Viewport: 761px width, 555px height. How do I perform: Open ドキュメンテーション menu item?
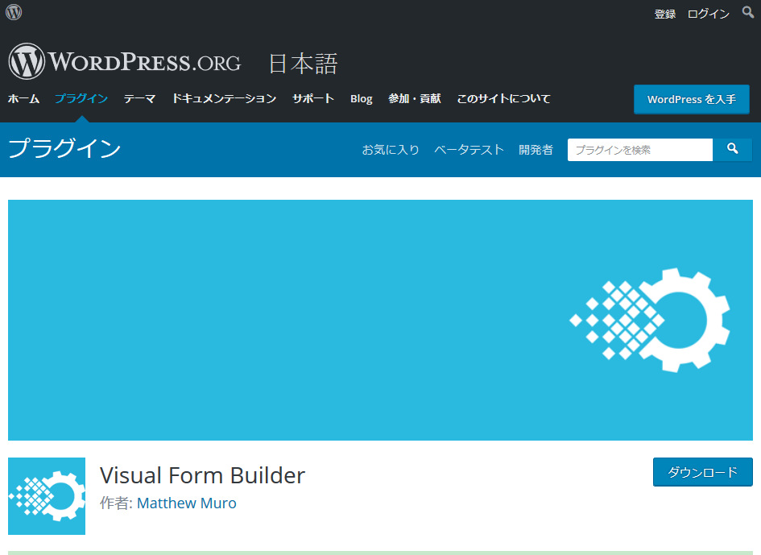(224, 98)
